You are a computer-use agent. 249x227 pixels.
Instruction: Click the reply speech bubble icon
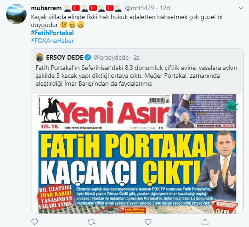pos(34,222)
